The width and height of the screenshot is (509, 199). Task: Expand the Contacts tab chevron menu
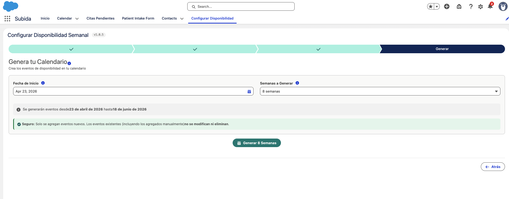(182, 19)
